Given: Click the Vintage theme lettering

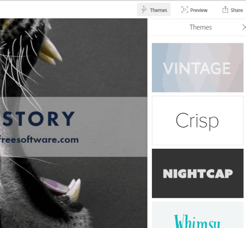Looking at the screenshot, I should coord(197,68).
